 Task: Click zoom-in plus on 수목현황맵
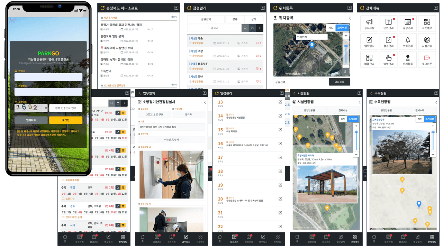433,126
